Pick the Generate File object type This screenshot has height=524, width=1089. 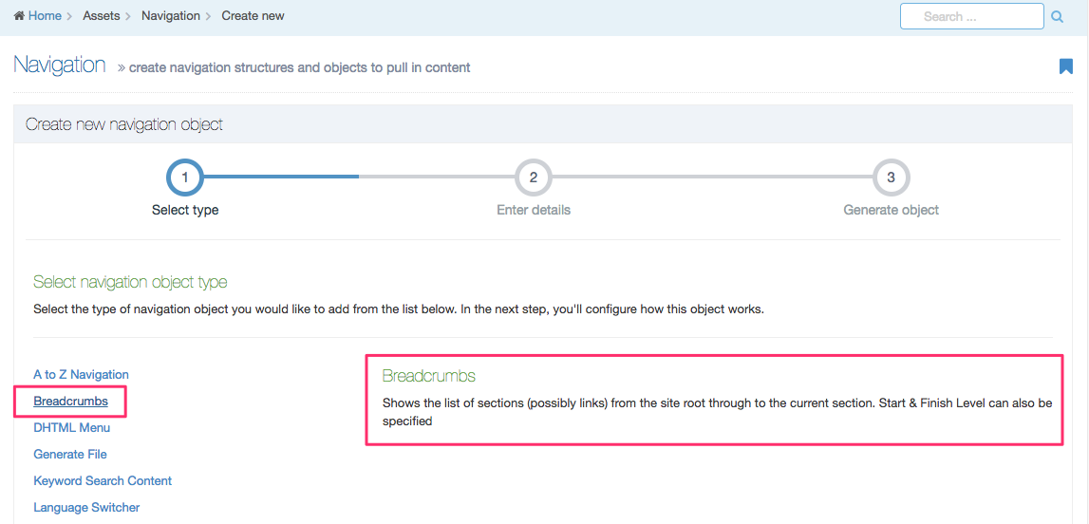pos(70,455)
